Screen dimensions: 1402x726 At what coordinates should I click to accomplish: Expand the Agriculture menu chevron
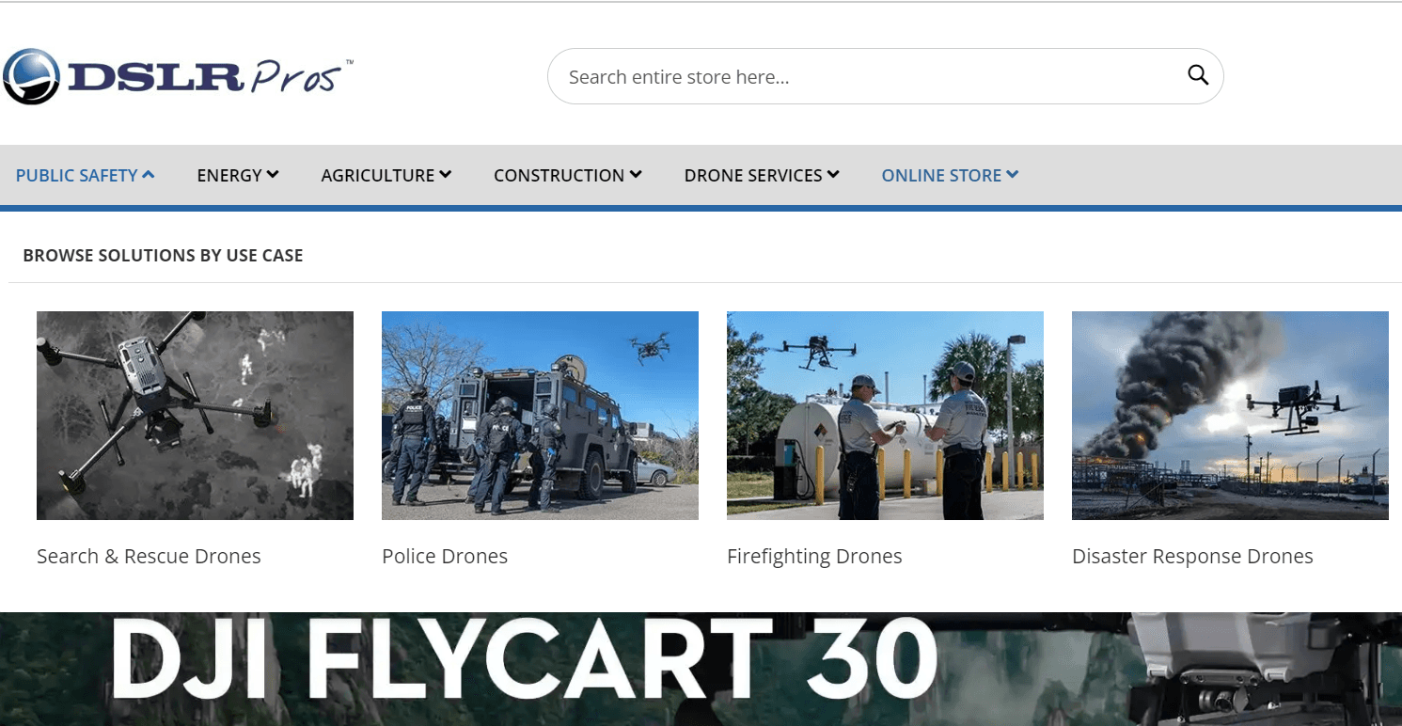446,174
